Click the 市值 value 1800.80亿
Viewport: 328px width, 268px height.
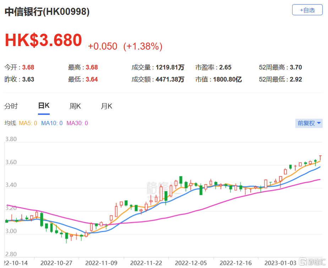[228, 79]
